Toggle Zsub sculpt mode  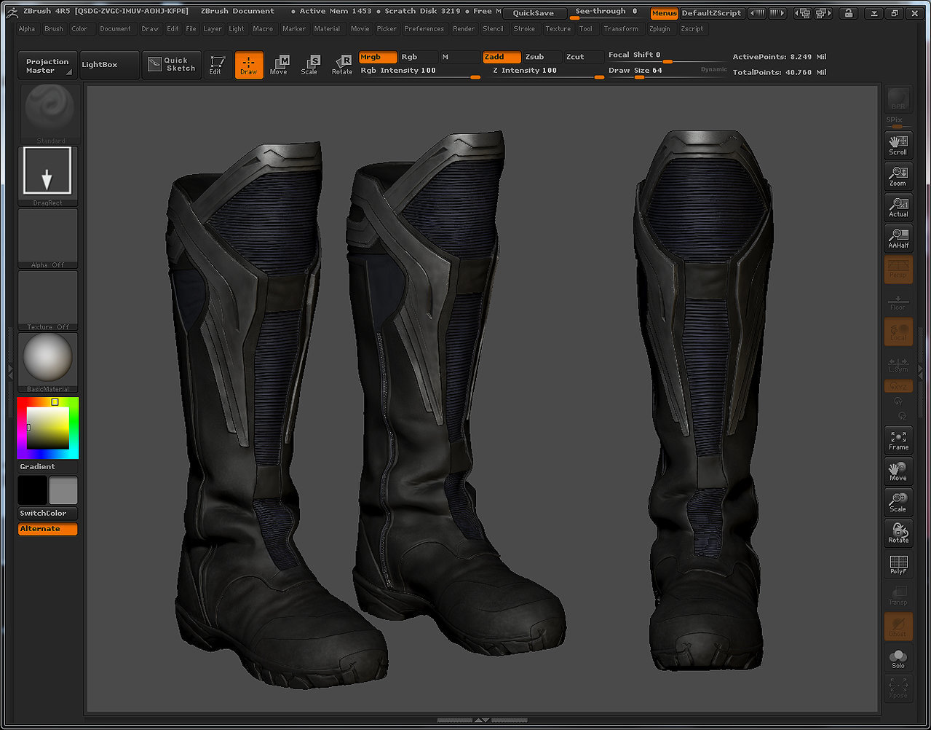(543, 57)
